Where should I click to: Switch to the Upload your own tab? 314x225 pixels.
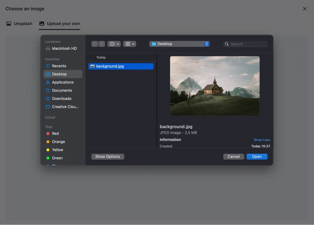click(x=60, y=23)
